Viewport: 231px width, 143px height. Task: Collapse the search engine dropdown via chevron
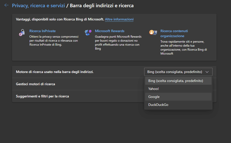pos(207,72)
